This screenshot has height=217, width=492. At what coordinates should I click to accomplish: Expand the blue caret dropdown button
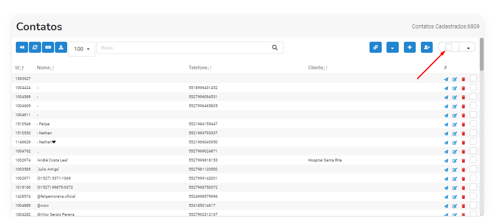click(x=392, y=47)
